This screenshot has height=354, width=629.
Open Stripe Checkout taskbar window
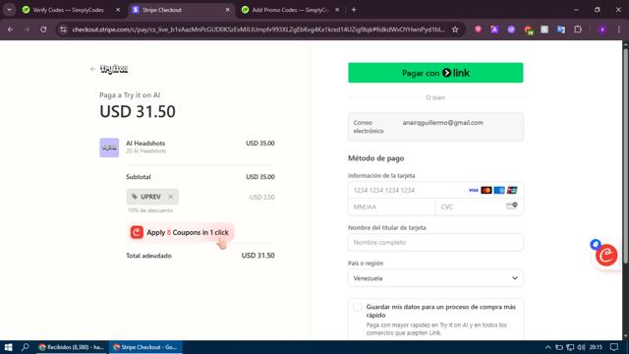coord(145,347)
